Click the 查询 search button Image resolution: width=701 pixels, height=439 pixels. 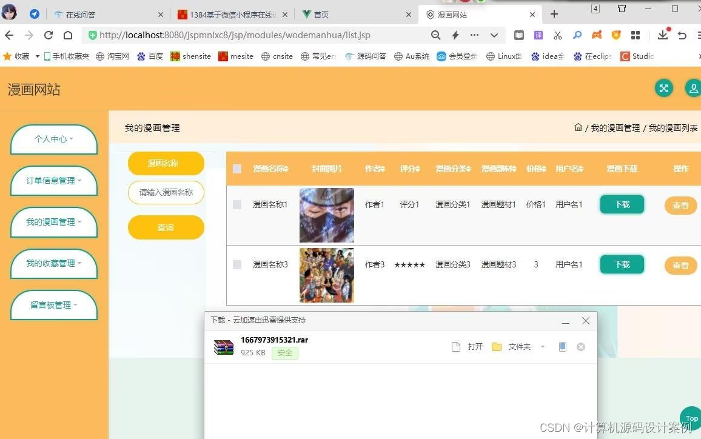pyautogui.click(x=166, y=227)
